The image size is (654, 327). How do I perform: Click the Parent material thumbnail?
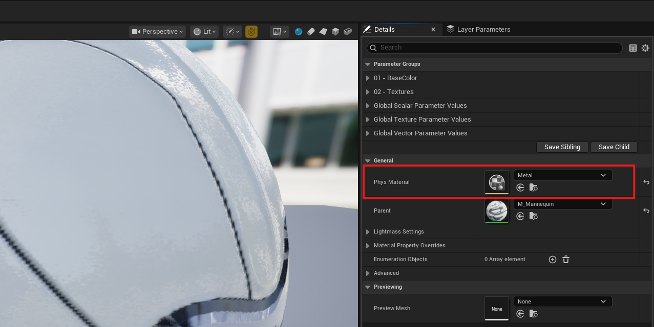click(x=497, y=211)
